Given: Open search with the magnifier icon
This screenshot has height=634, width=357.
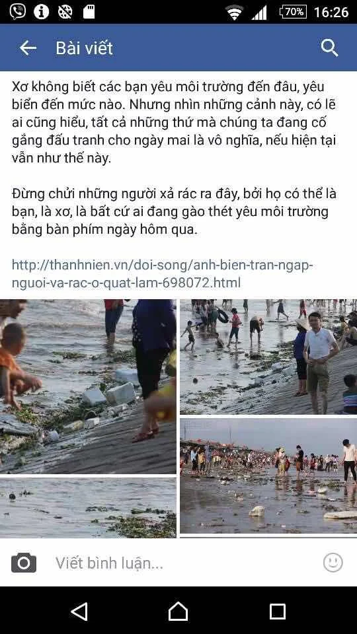Looking at the screenshot, I should pos(329,48).
